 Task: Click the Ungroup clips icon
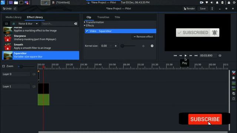(234, 88)
